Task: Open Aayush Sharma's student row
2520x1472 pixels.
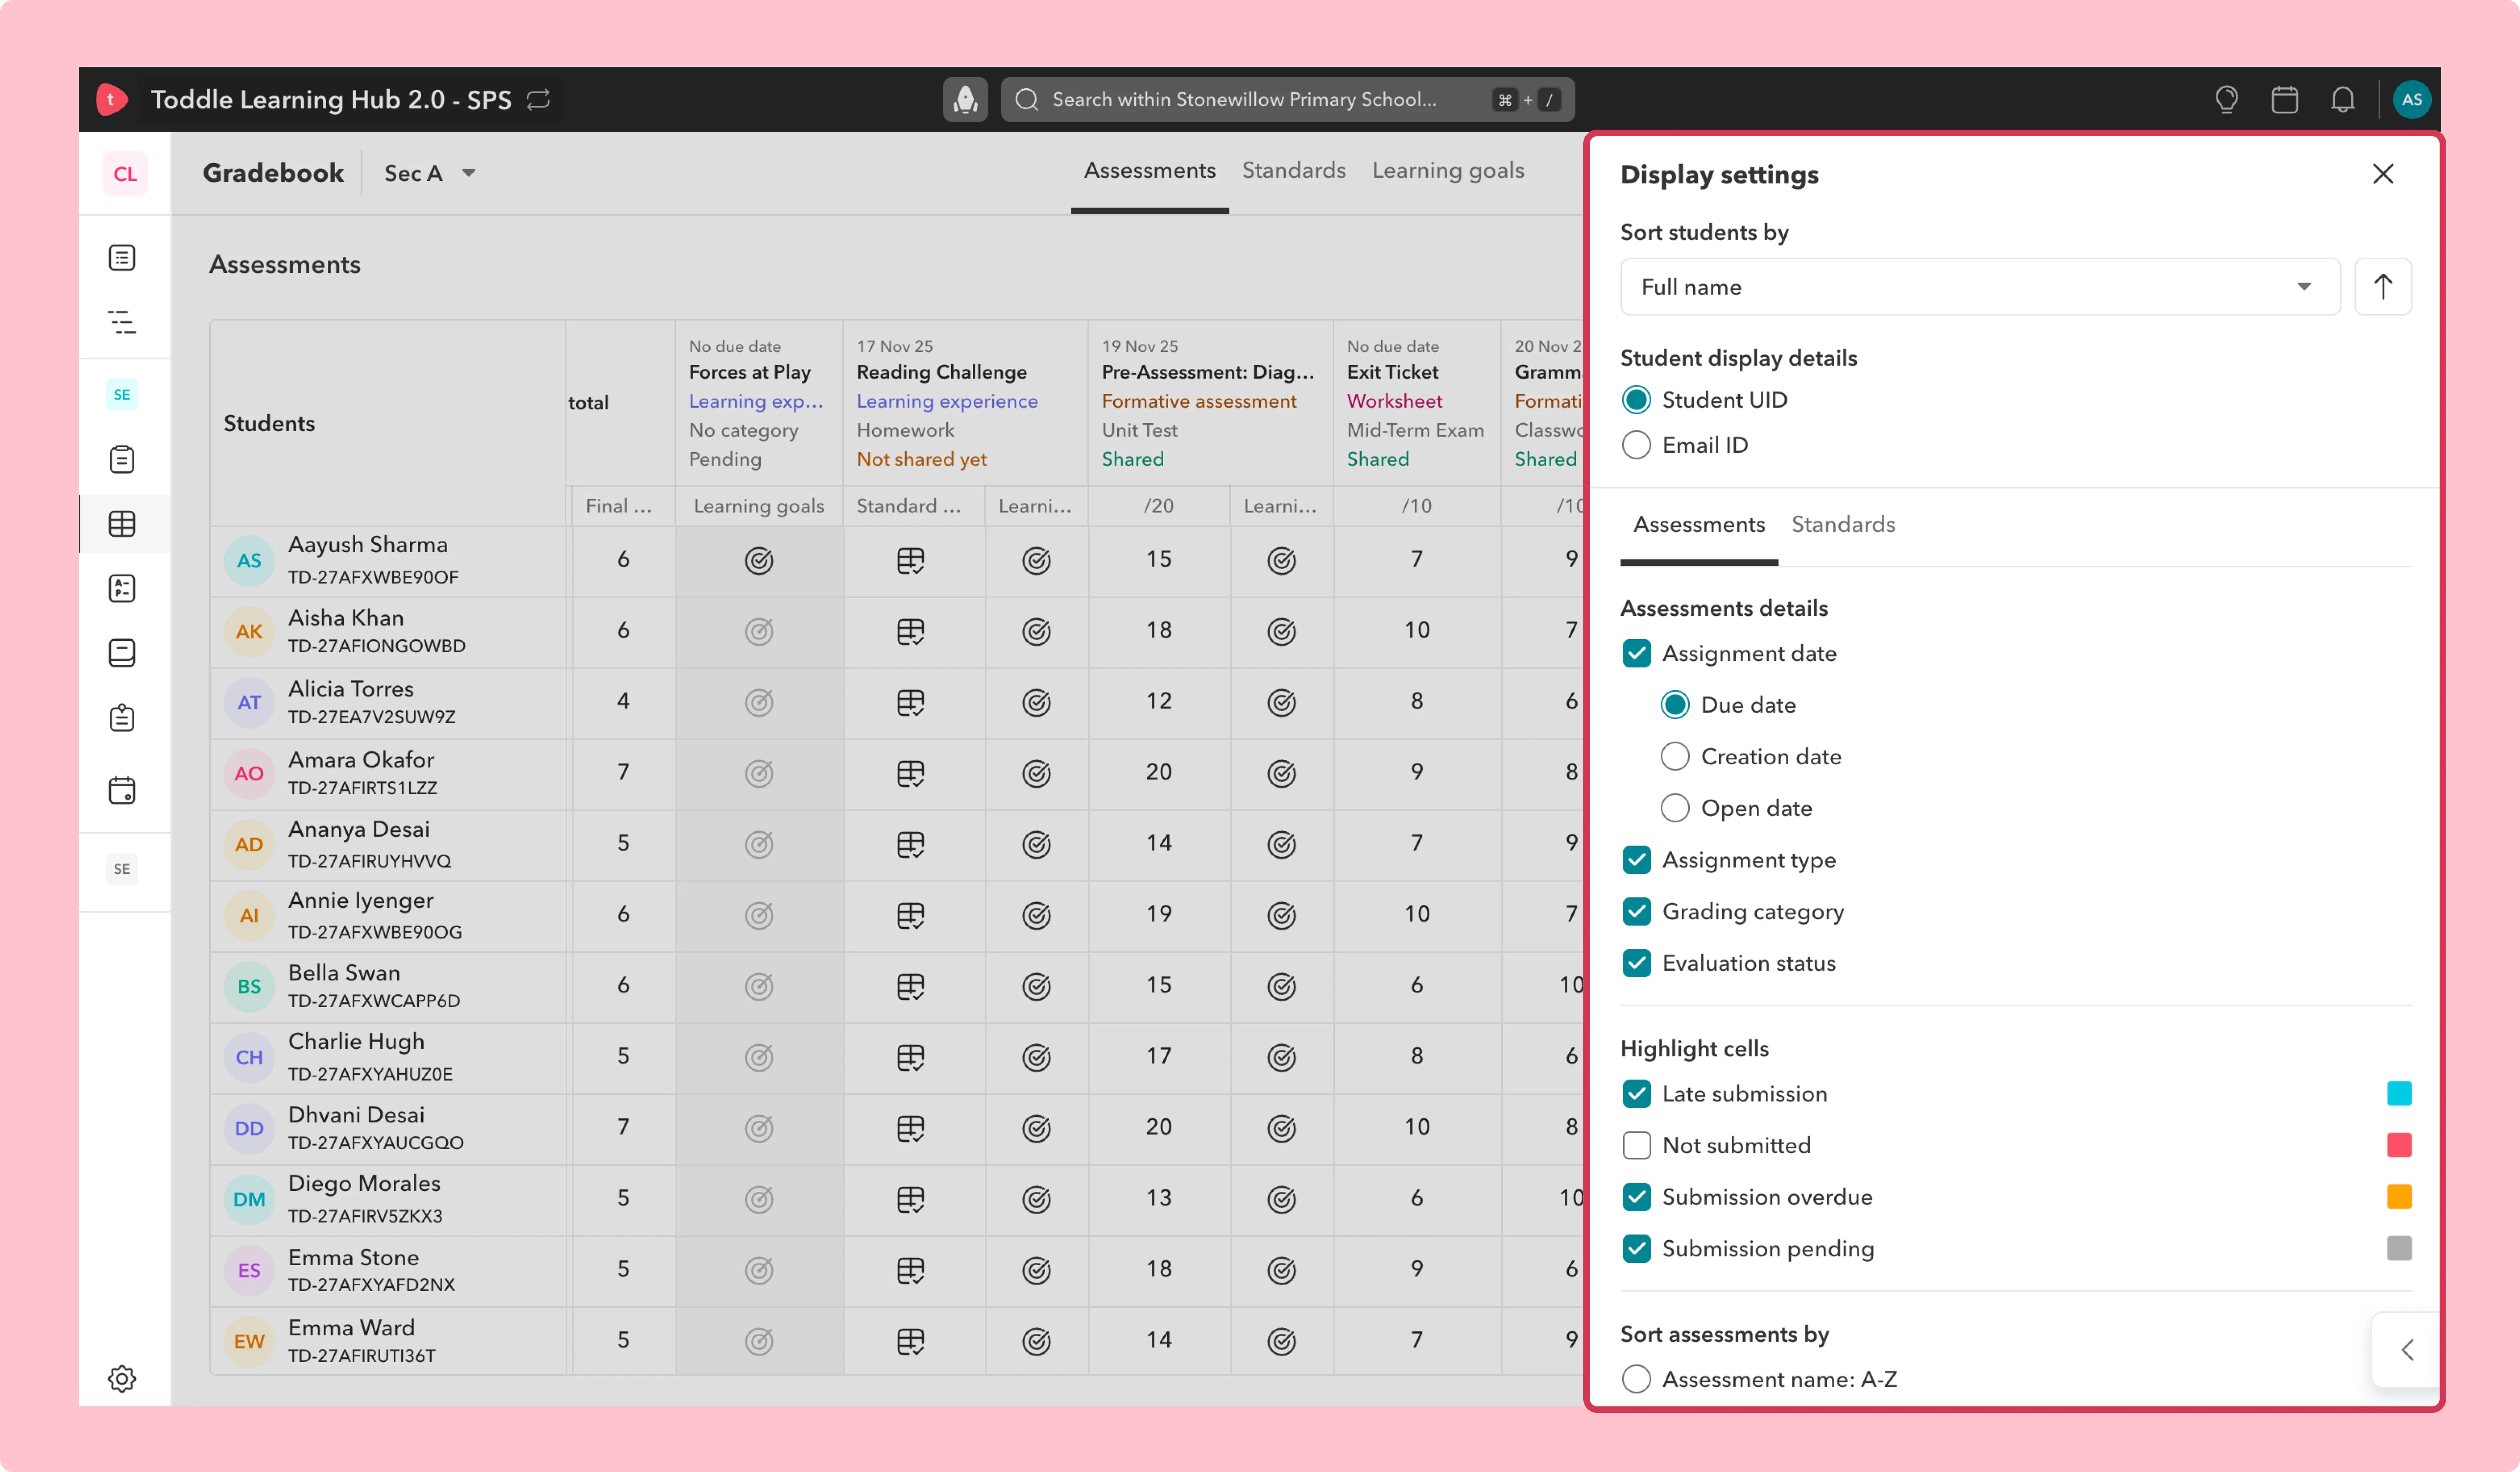Action: [x=388, y=561]
